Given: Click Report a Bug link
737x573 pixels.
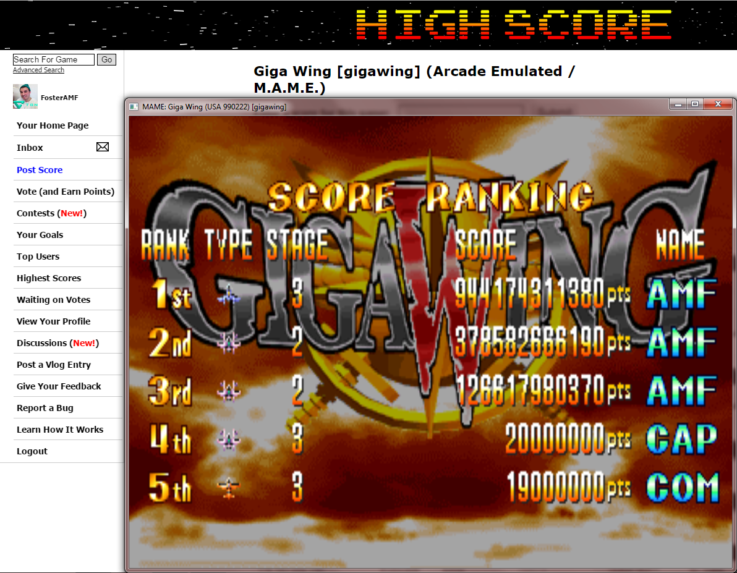Looking at the screenshot, I should [x=45, y=408].
